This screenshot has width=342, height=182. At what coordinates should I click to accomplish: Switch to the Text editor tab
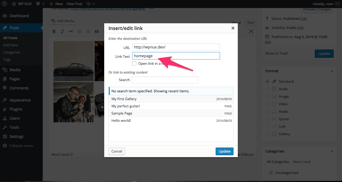click(251, 22)
